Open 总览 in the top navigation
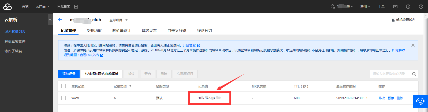The width and height of the screenshot is (428, 112). pos(25,7)
